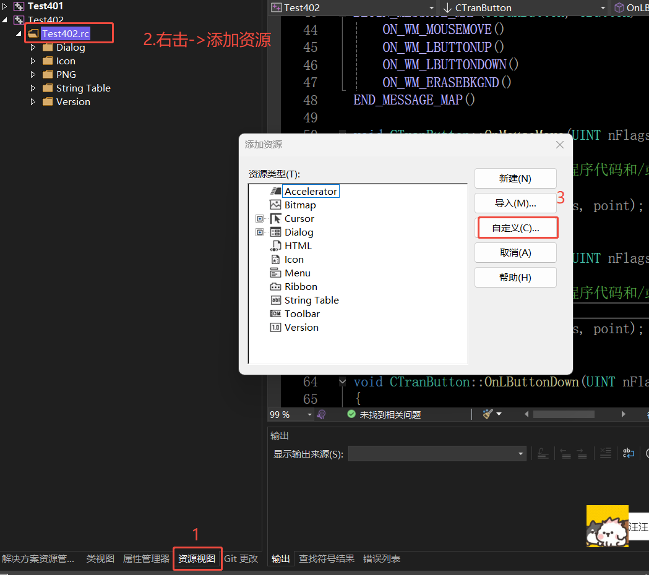This screenshot has width=649, height=575.
Task: Click the Toolbar resource type icon
Action: click(x=276, y=313)
